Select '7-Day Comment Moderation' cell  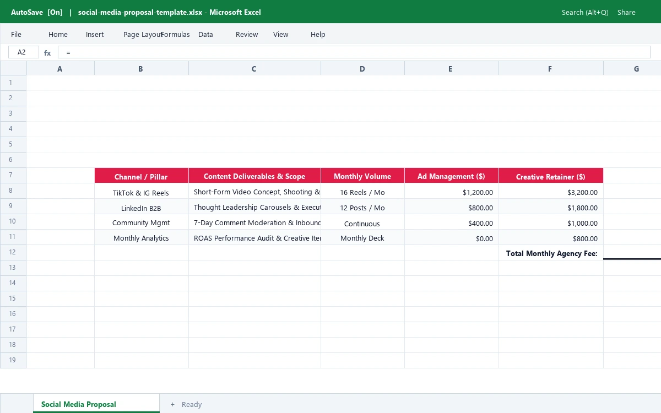[255, 222]
